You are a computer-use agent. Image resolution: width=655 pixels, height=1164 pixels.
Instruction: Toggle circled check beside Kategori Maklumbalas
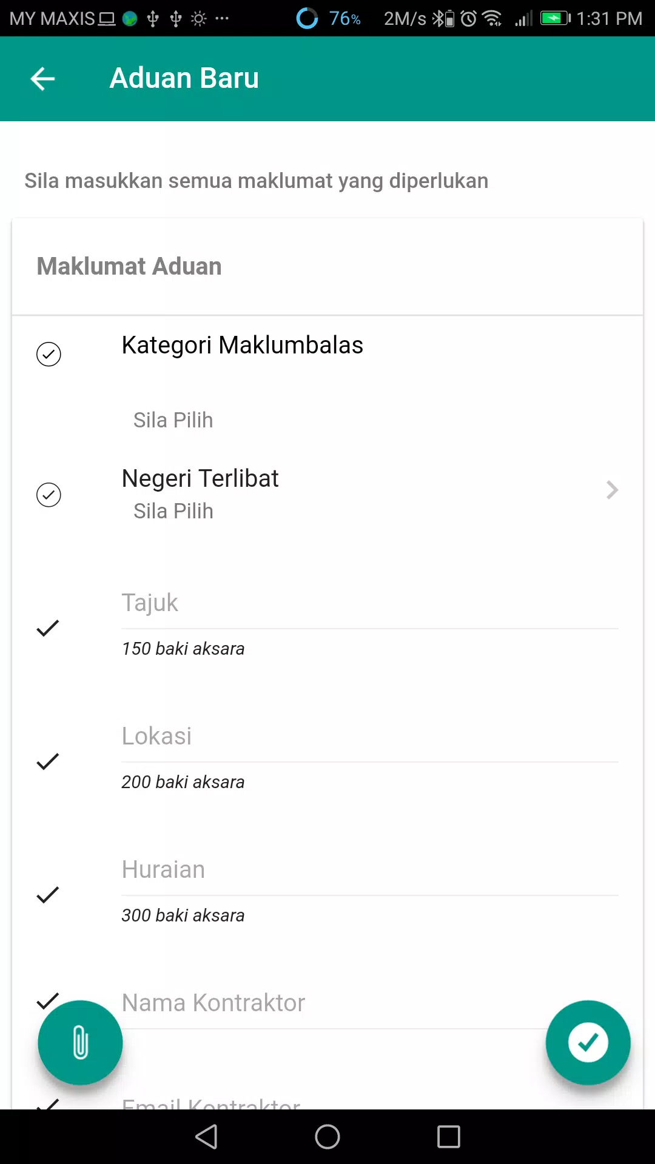point(49,354)
